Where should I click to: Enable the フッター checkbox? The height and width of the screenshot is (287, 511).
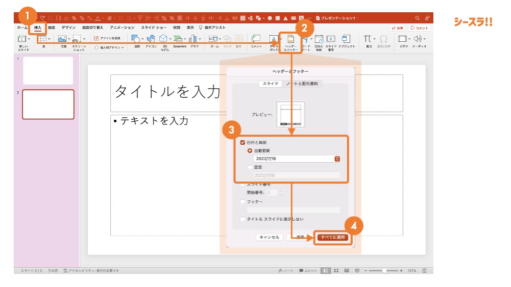click(x=243, y=202)
